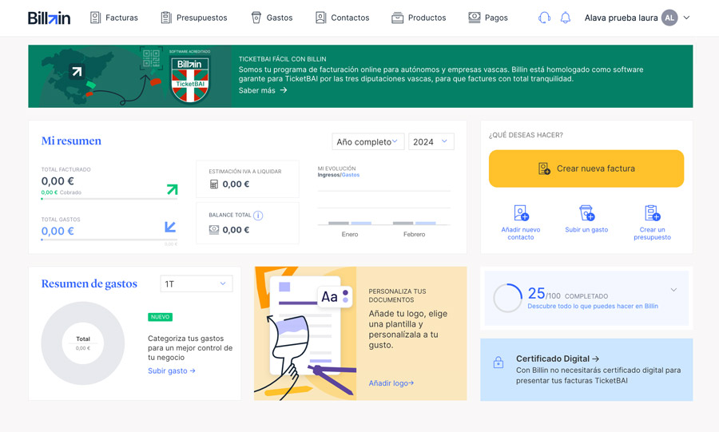Viewport: 719px width, 432px height.
Task: Click the Crear un presupuesto label
Action: coord(652,233)
